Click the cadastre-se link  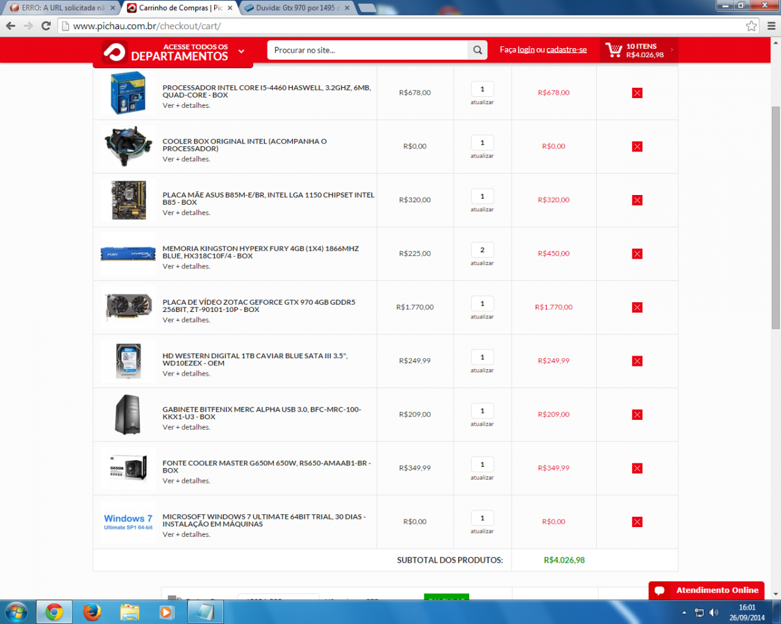pos(566,50)
